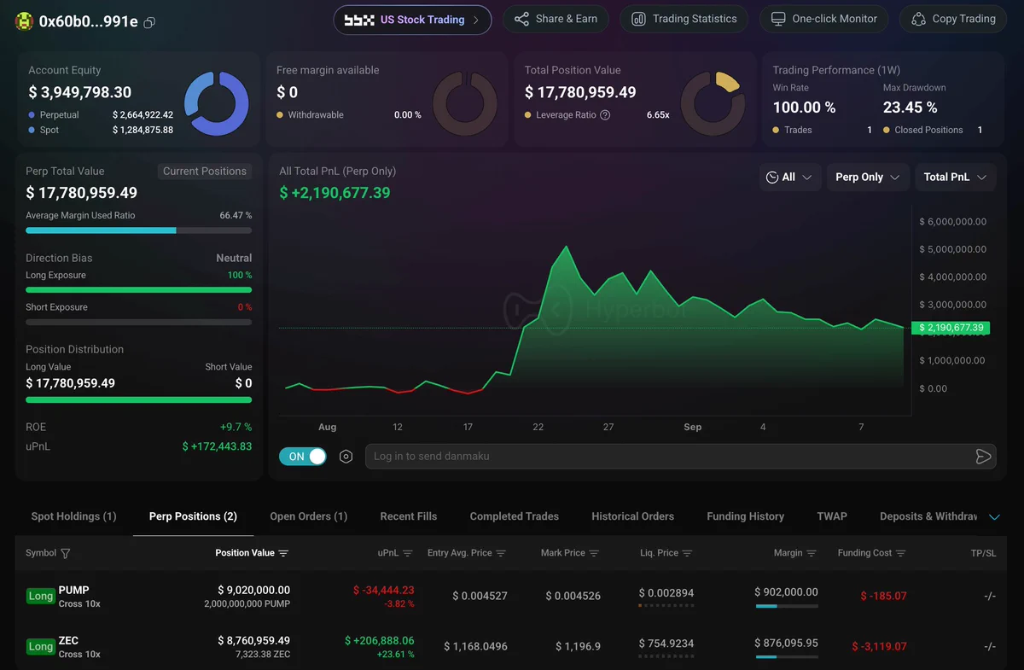Viewport: 1024px width, 670px height.
Task: Click the Leverage Ratio help icon
Action: click(x=605, y=115)
